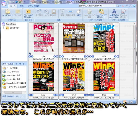
Task: Open the search box dropdown arrow
Action: pyautogui.click(x=115, y=6)
